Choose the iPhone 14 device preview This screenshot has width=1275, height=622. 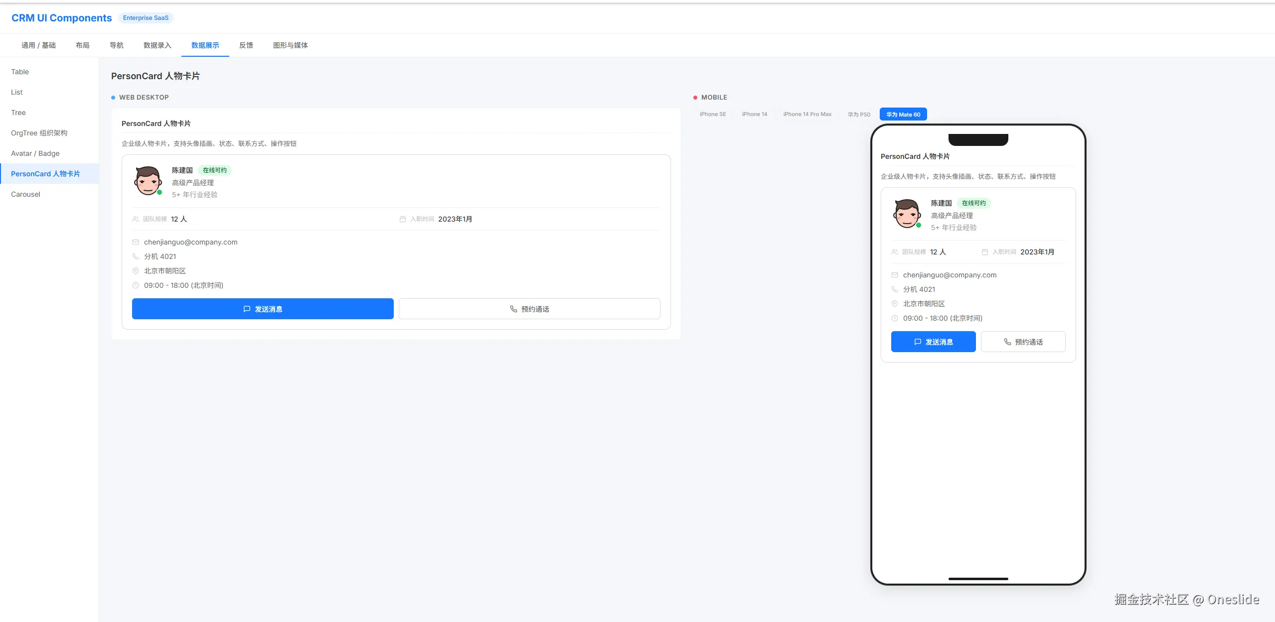pyautogui.click(x=755, y=114)
